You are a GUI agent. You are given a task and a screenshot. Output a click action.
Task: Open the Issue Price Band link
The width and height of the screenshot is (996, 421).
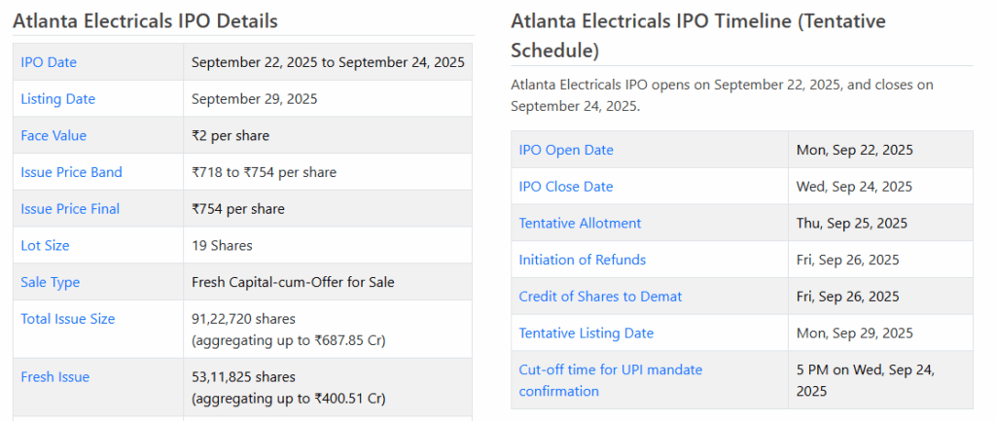click(71, 172)
